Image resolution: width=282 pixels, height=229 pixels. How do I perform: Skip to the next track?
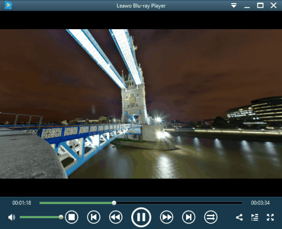189,217
